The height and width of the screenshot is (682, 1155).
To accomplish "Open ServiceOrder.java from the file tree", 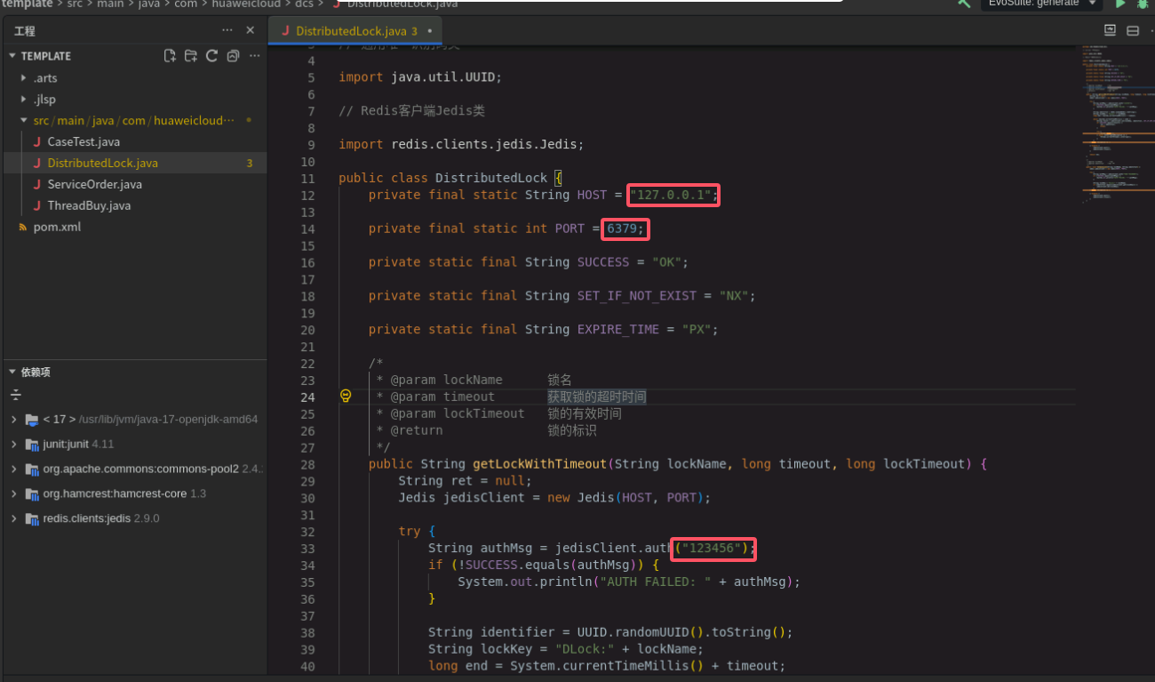I will coord(94,184).
